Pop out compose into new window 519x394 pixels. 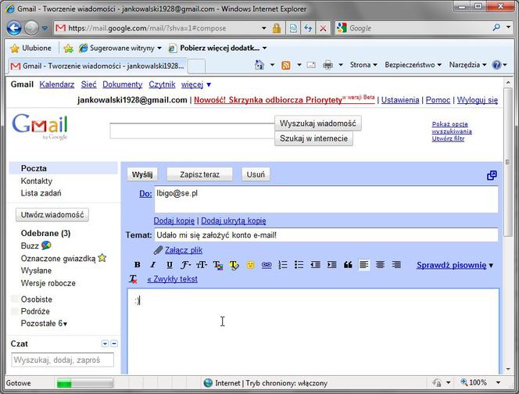click(492, 175)
